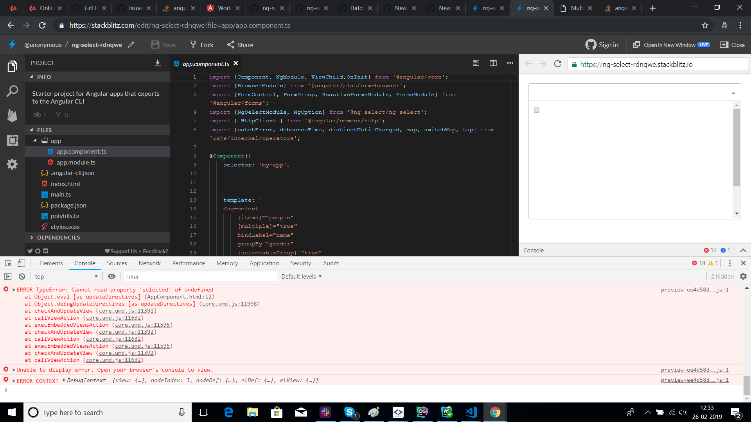751x422 pixels.
Task: Click the Sign in button
Action: [x=602, y=45]
